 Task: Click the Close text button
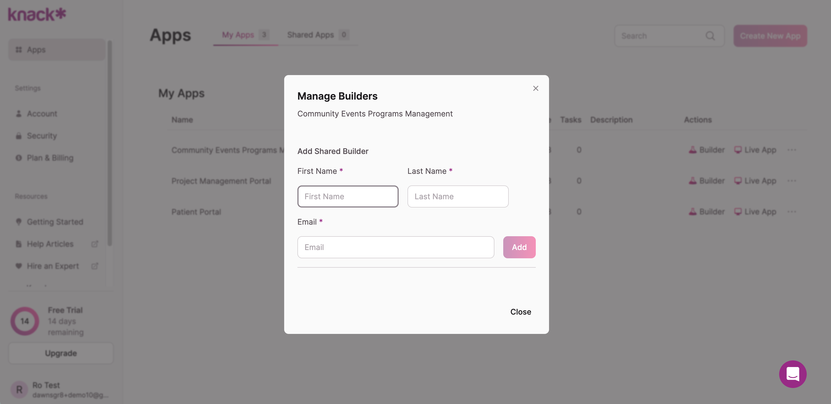[520, 312]
